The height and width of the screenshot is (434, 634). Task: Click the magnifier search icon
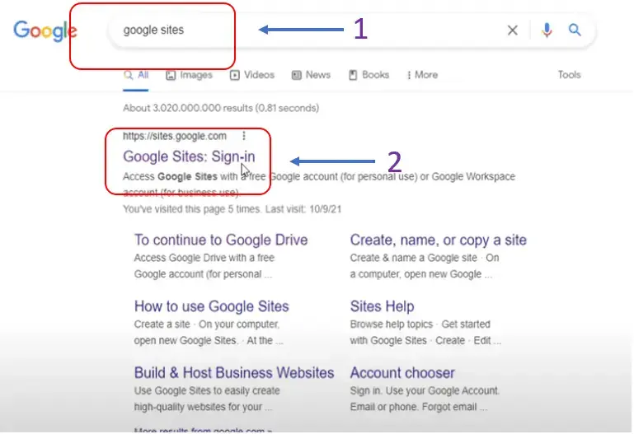click(575, 30)
